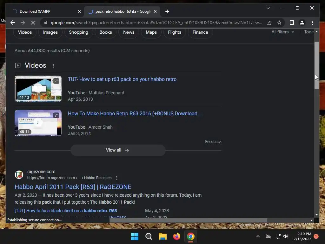Click the About 644,000 results text
The height and width of the screenshot is (244, 325).
(x=52, y=51)
